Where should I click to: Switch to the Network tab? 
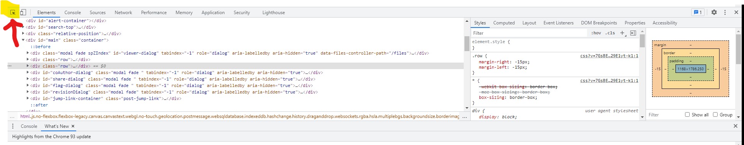pyautogui.click(x=123, y=13)
